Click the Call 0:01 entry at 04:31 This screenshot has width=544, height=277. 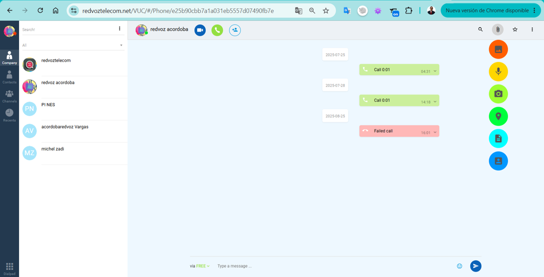tap(399, 70)
